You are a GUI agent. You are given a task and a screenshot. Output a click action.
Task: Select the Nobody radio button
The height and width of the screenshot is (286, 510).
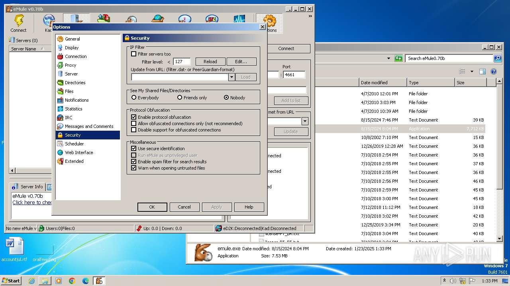(226, 98)
